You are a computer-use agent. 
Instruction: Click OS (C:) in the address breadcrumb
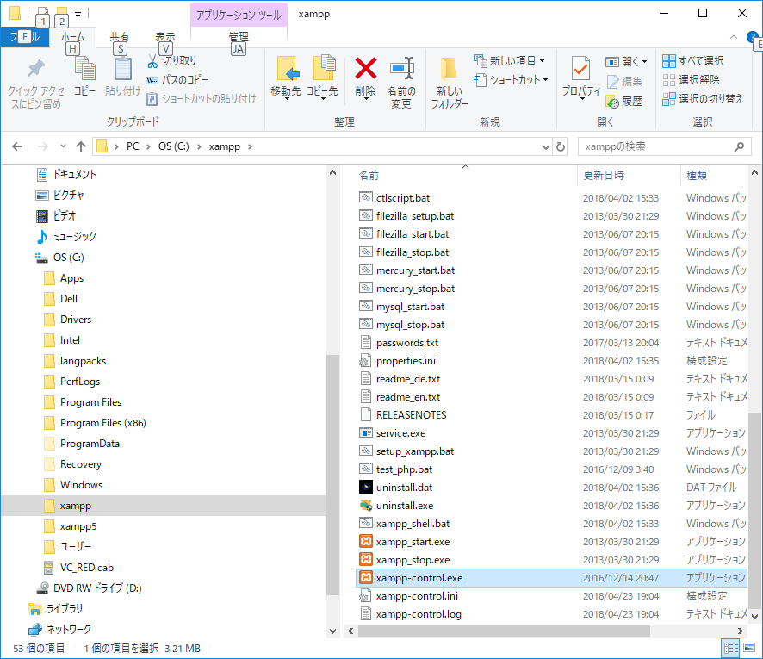click(x=174, y=146)
